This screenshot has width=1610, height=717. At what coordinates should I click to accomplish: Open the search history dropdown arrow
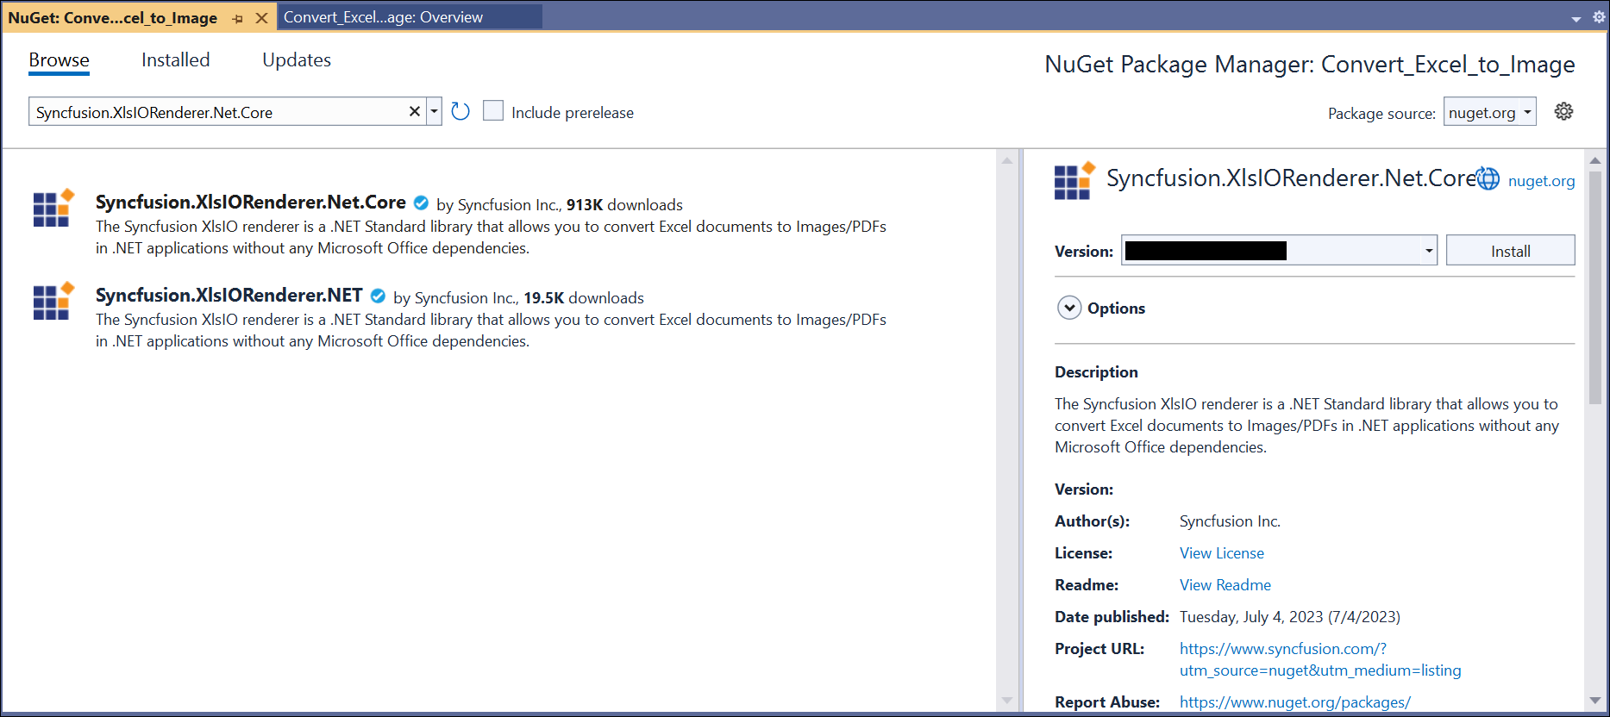point(434,111)
